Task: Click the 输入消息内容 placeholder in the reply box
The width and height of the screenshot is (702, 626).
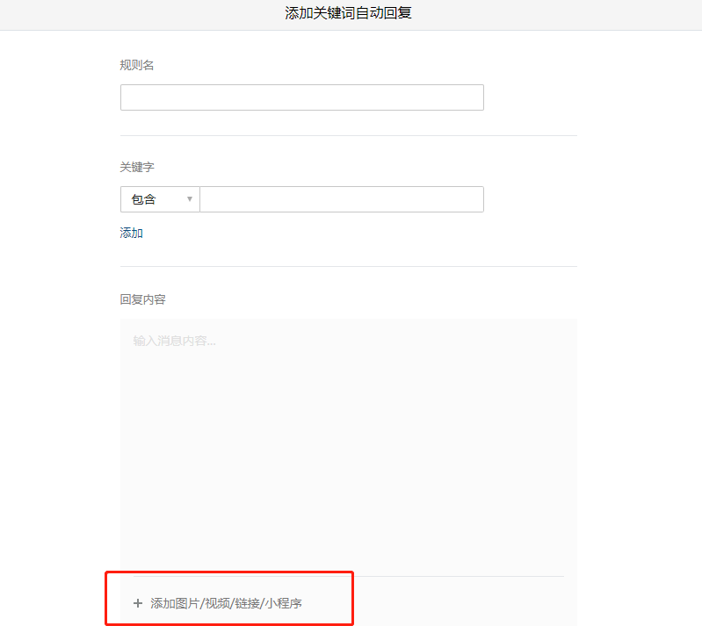Action: tap(174, 341)
